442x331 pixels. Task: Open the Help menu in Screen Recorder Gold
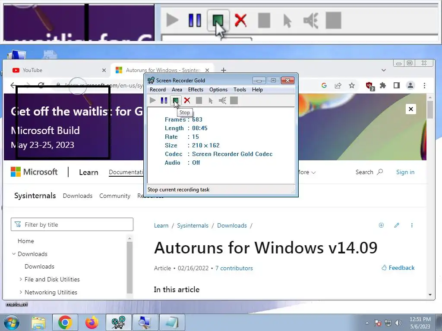pyautogui.click(x=257, y=90)
